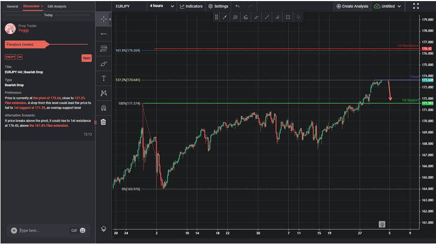Click the red downward arrow drawing on chart
The height and width of the screenshot is (244, 436).
coord(390,91)
